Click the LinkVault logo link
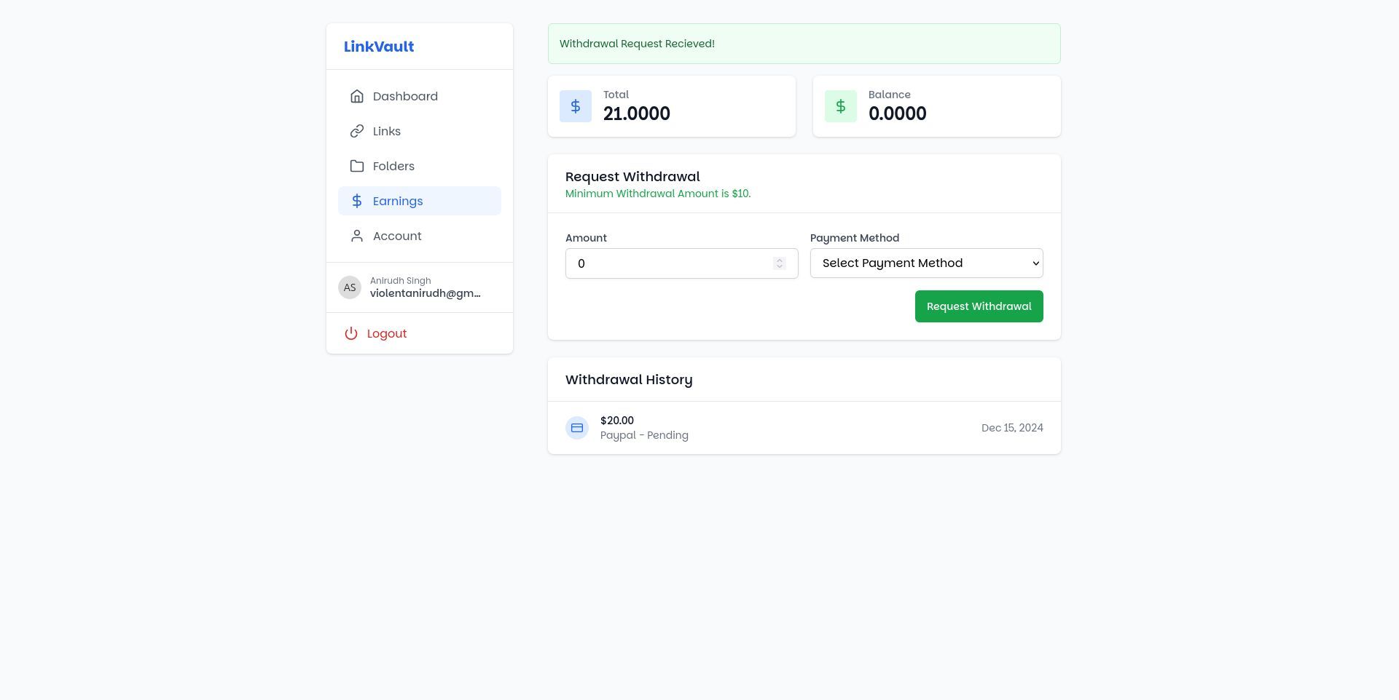The image size is (1399, 700). 379,47
